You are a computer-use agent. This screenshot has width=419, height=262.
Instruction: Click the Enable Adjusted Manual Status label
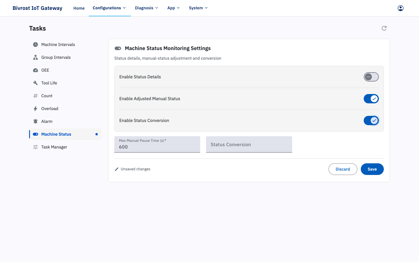150,99
